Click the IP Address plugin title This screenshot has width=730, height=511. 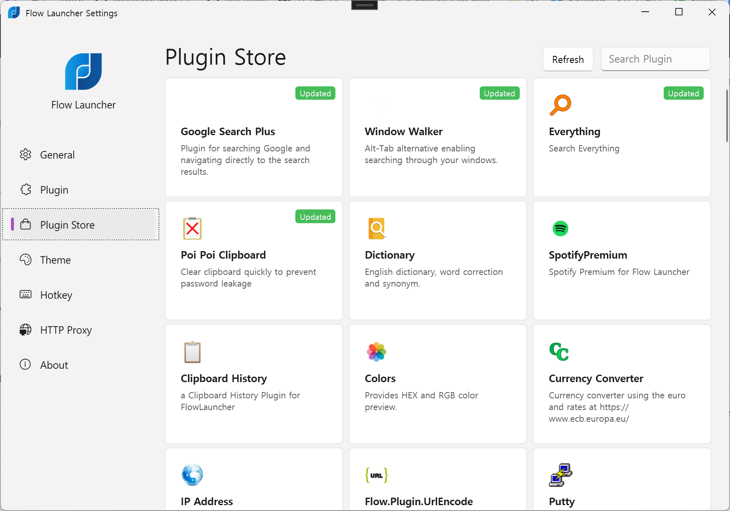click(x=206, y=501)
